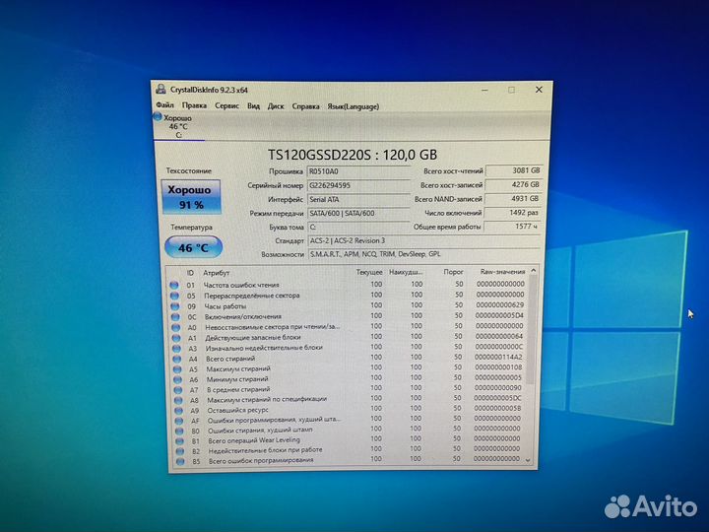Viewport: 709px width, 532px height.
Task: Click the Возможности field with S.M.A.R.T., APM
Action: point(424,254)
